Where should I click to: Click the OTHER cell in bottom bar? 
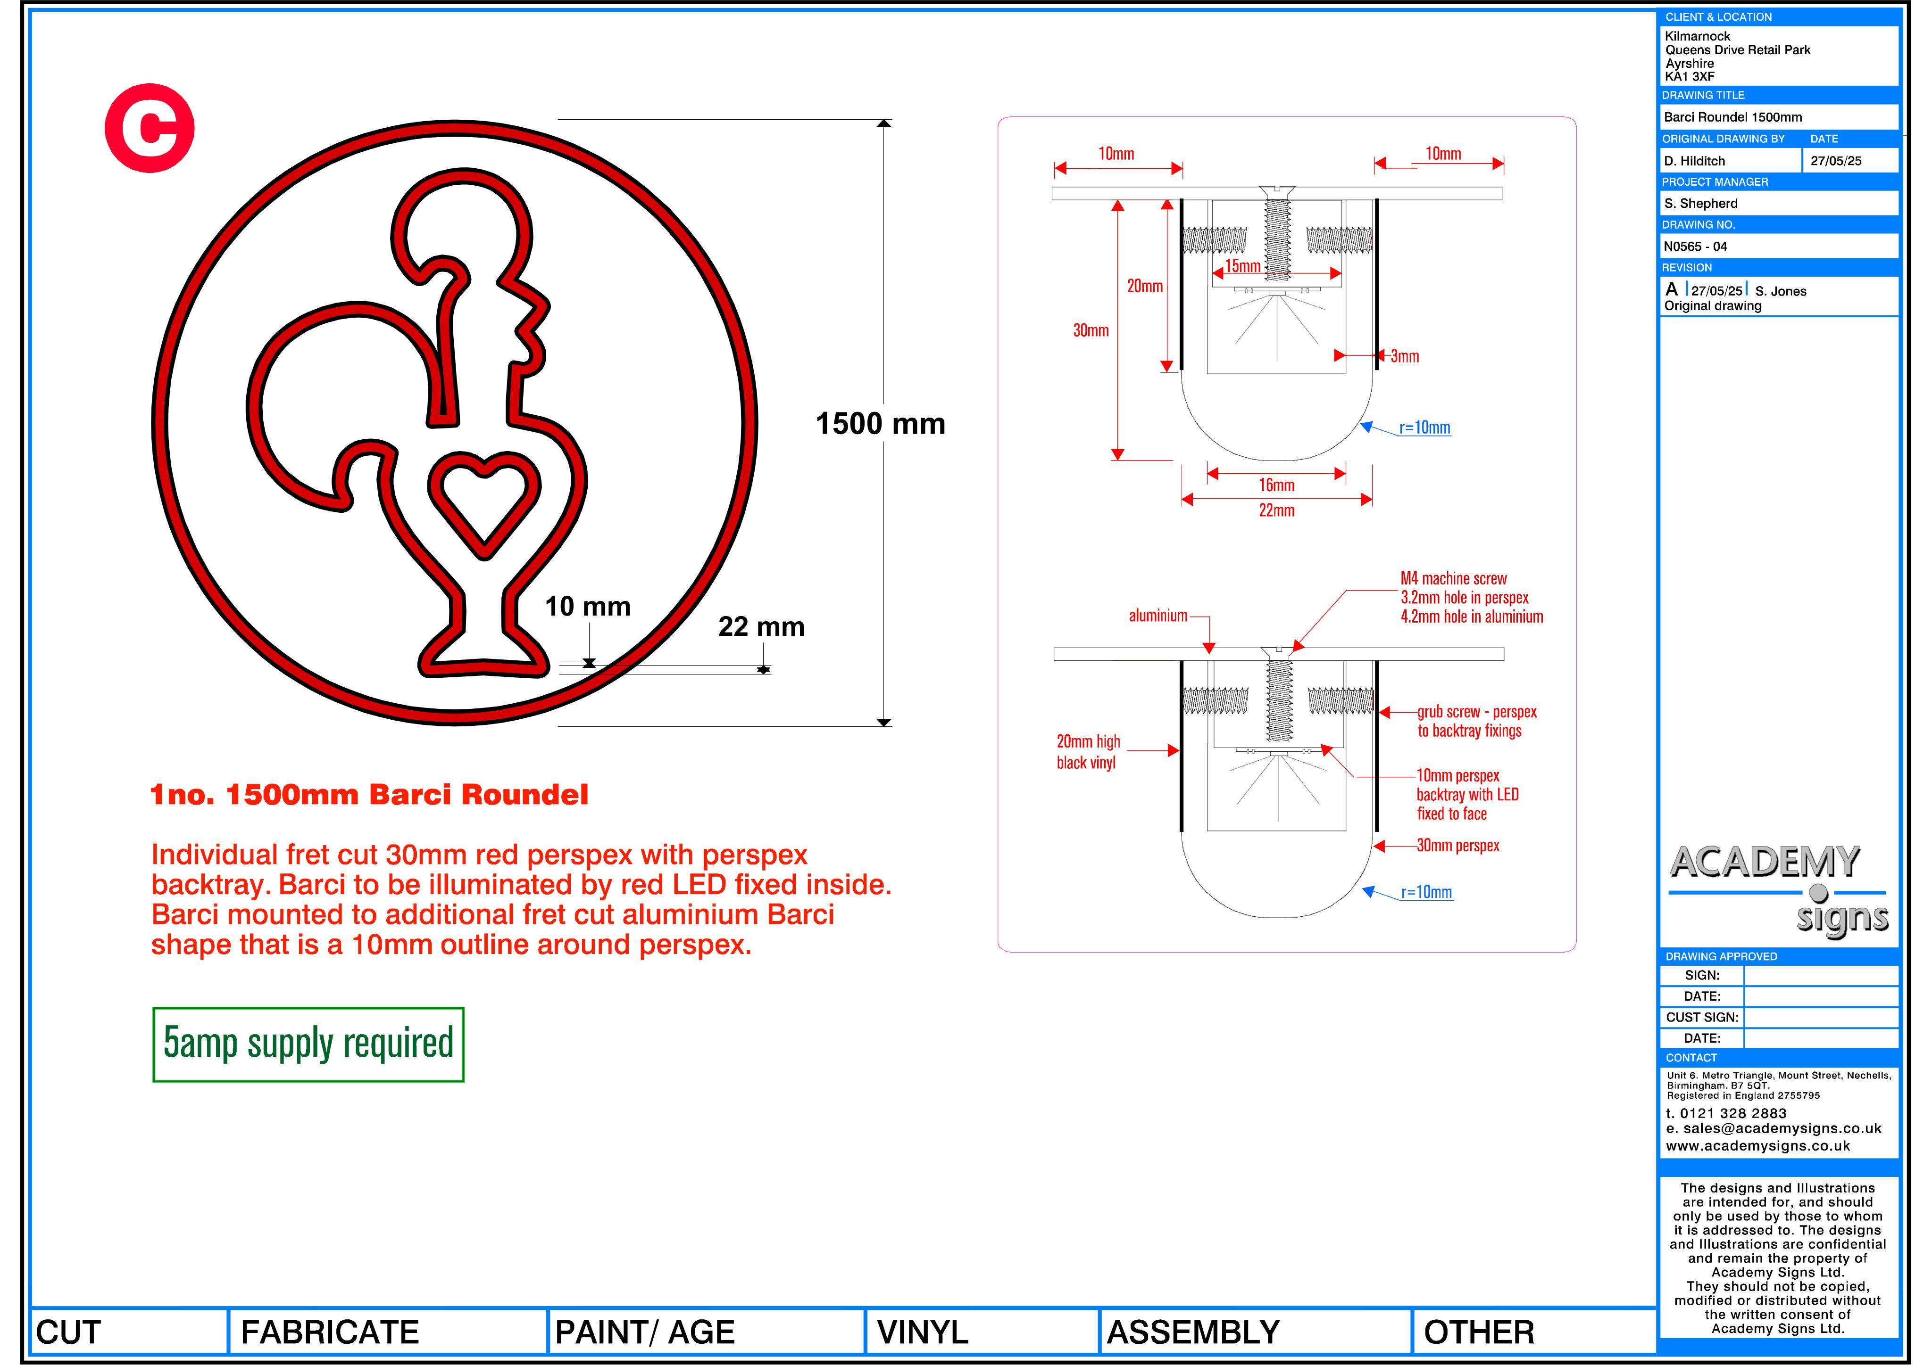coord(1534,1332)
